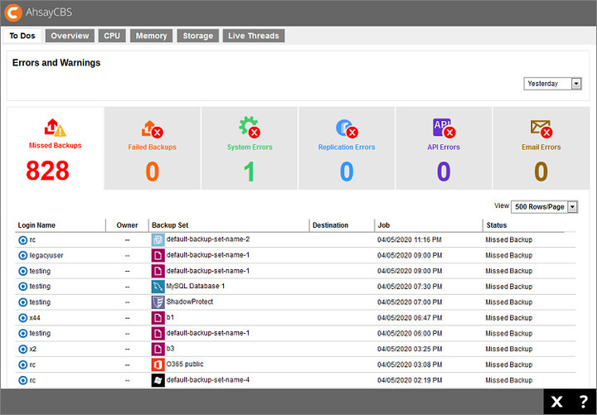This screenshot has width=597, height=415.
Task: View API Errors tile
Action: [x=444, y=128]
